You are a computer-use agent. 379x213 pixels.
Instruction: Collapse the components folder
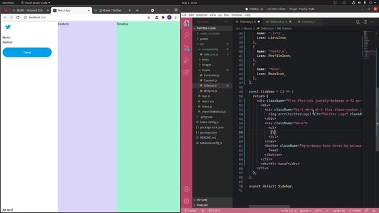point(210,49)
